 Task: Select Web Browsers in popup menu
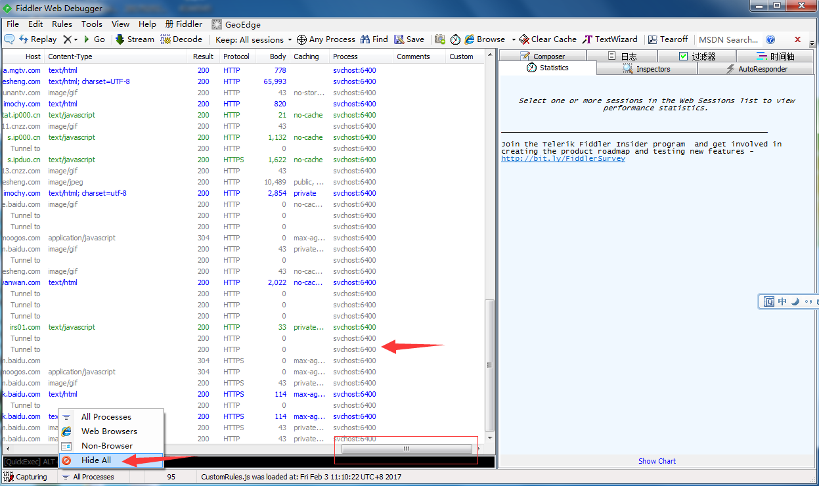(111, 431)
